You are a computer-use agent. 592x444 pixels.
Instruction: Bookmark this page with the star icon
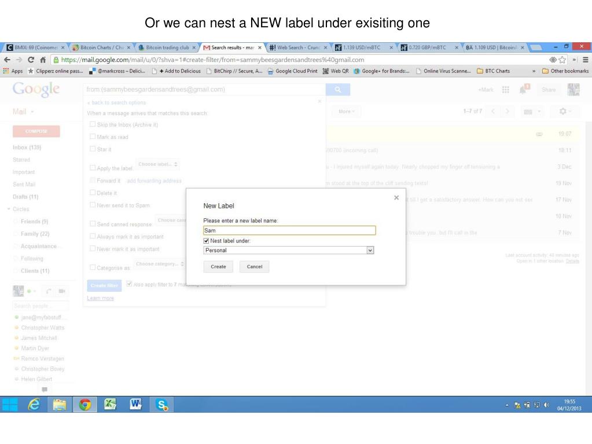coord(562,60)
